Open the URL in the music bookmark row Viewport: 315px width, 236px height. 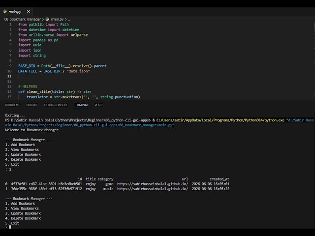click(153, 189)
